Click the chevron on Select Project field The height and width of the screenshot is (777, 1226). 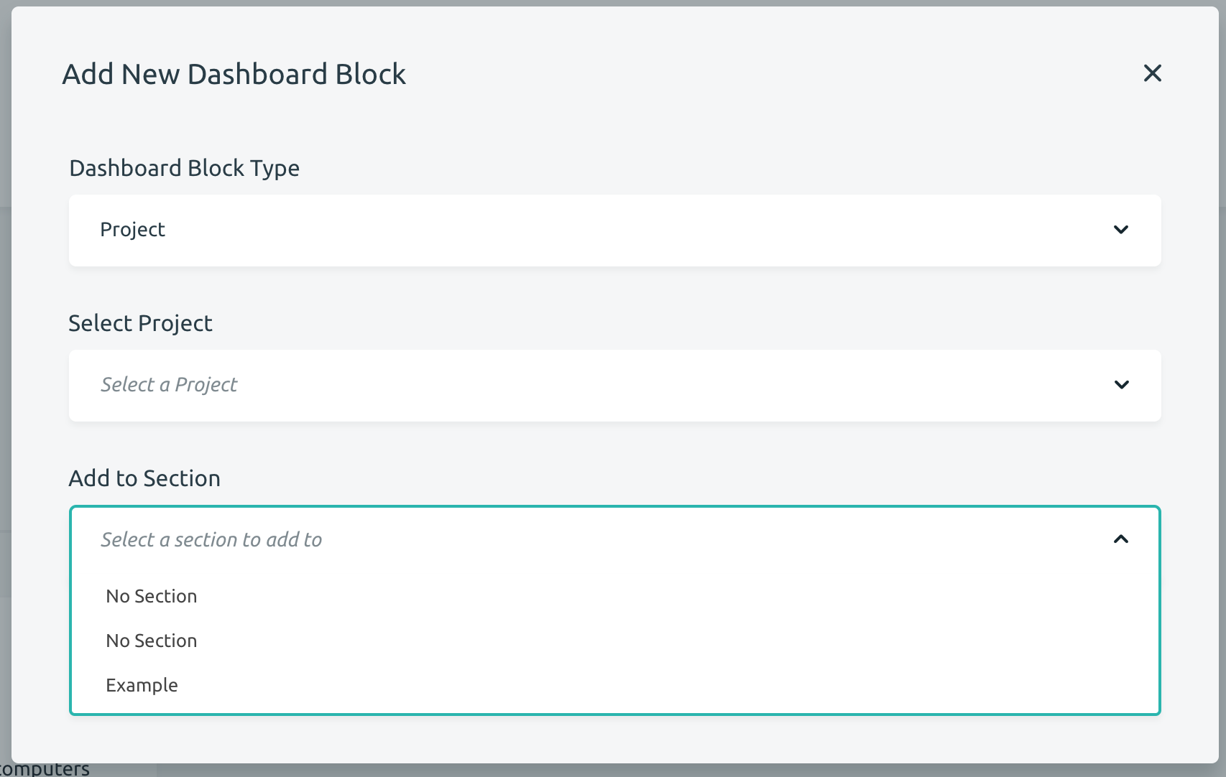[1122, 385]
